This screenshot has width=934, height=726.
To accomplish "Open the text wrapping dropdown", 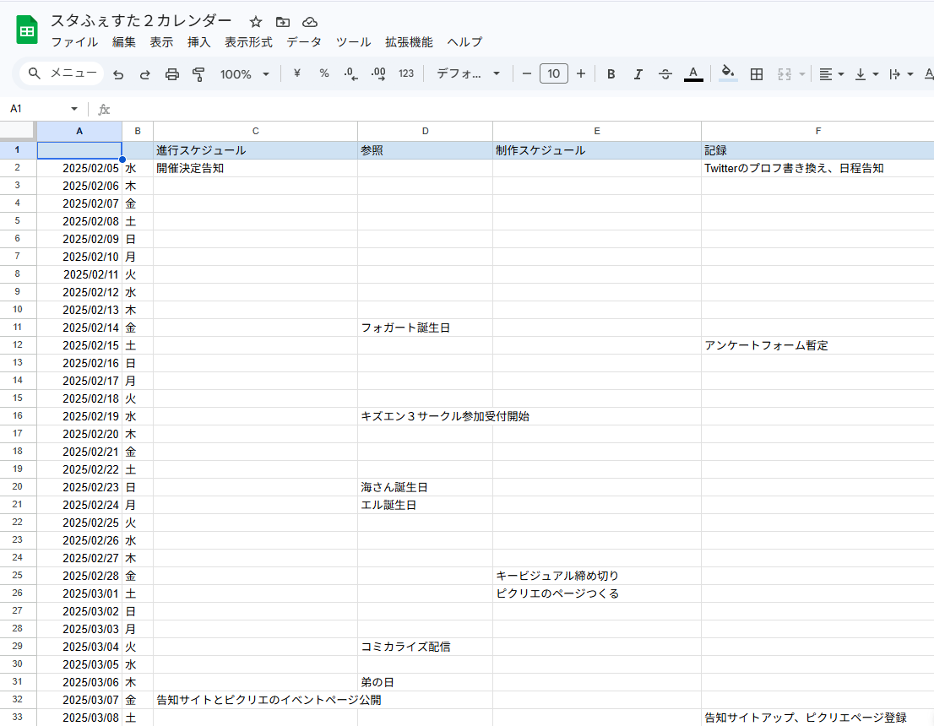I will coord(901,74).
